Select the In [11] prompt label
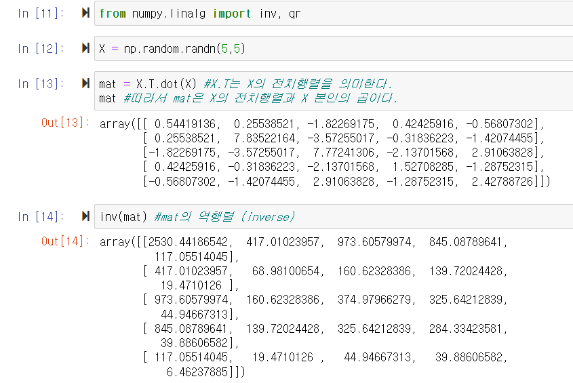The image size is (573, 383). (x=41, y=14)
